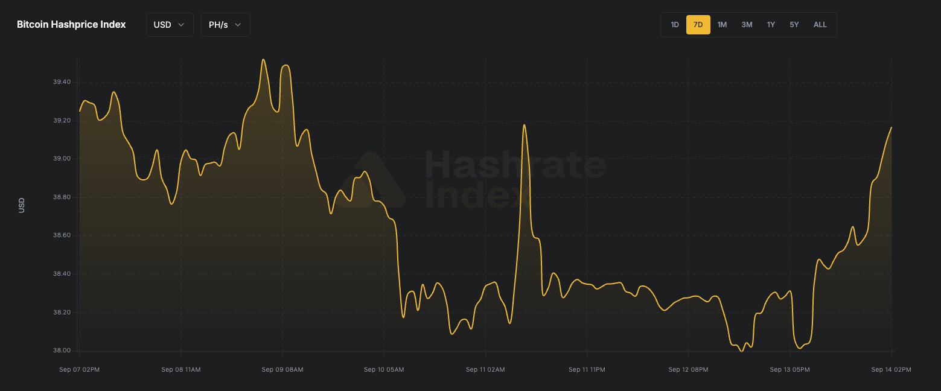Click the Sep 09 08AM axis label
Viewport: 941px width, 391px height.
282,369
